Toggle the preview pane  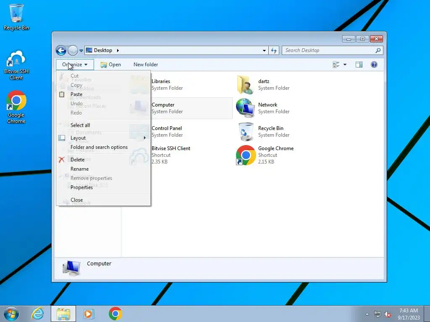click(x=359, y=65)
